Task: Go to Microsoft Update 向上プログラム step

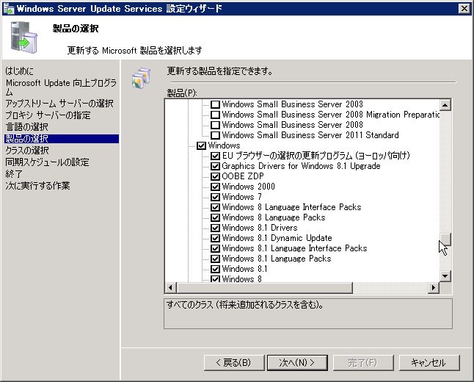Action: tap(61, 87)
